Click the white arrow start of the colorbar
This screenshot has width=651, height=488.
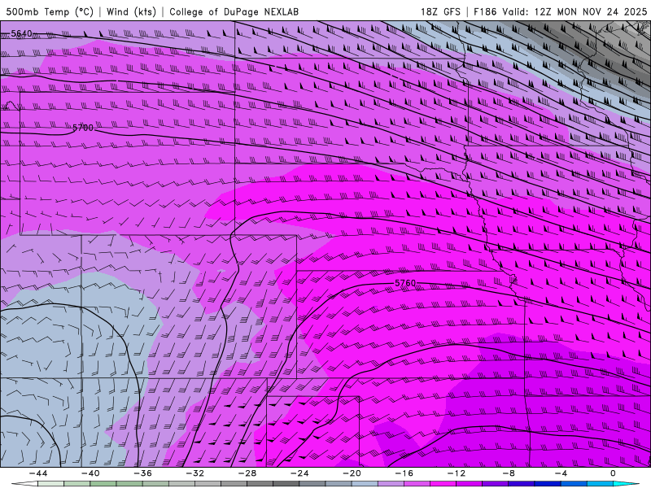[24, 484]
